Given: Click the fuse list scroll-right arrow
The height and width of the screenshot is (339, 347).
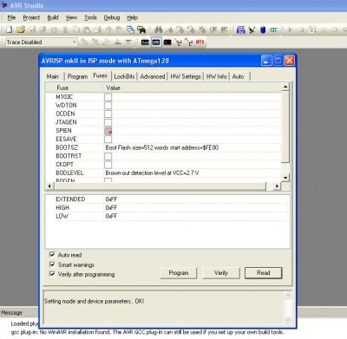Looking at the screenshot, I should pyautogui.click(x=277, y=186).
